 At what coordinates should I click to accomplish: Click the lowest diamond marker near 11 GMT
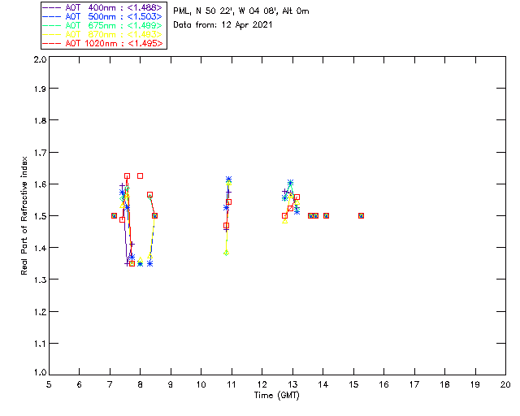point(226,253)
